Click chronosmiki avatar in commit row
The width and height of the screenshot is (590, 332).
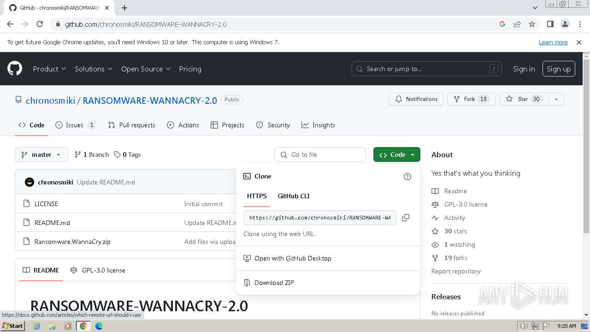coord(29,182)
